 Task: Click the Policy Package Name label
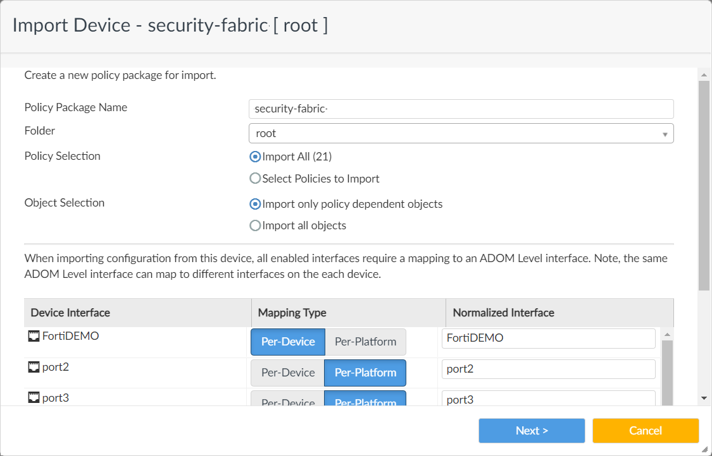(76, 107)
